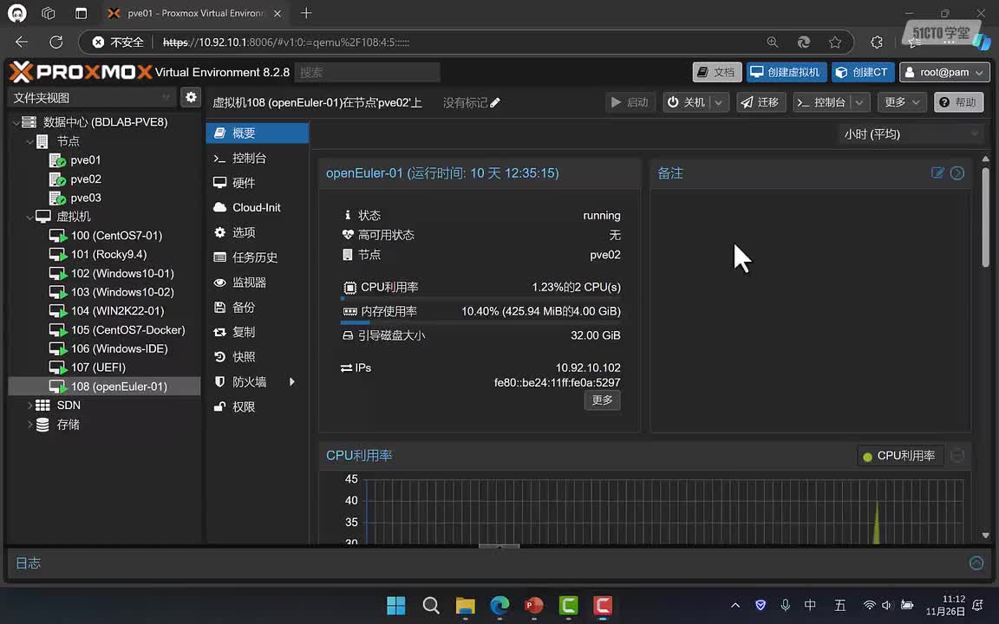The width and height of the screenshot is (999, 624).
Task: Click 文档 documentation button
Action: point(717,72)
